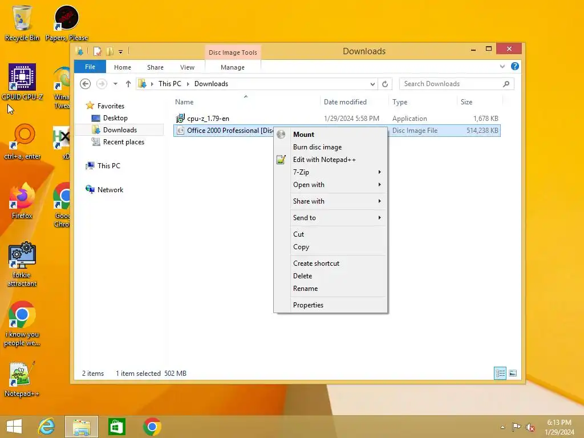Open the ctrl+a, enter desktop shortcut
The height and width of the screenshot is (438, 584).
[22, 141]
